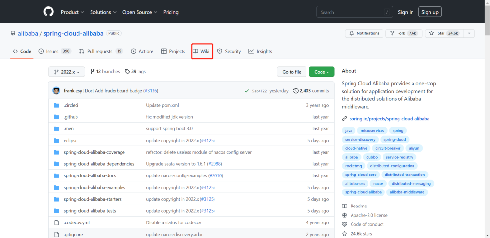Switch to the Pull requests tab
This screenshot has width=490, height=238.
click(x=101, y=51)
